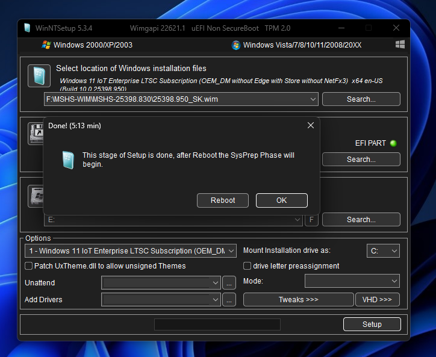This screenshot has width=436, height=357.
Task: Click Search for the installation drive
Action: (361, 220)
